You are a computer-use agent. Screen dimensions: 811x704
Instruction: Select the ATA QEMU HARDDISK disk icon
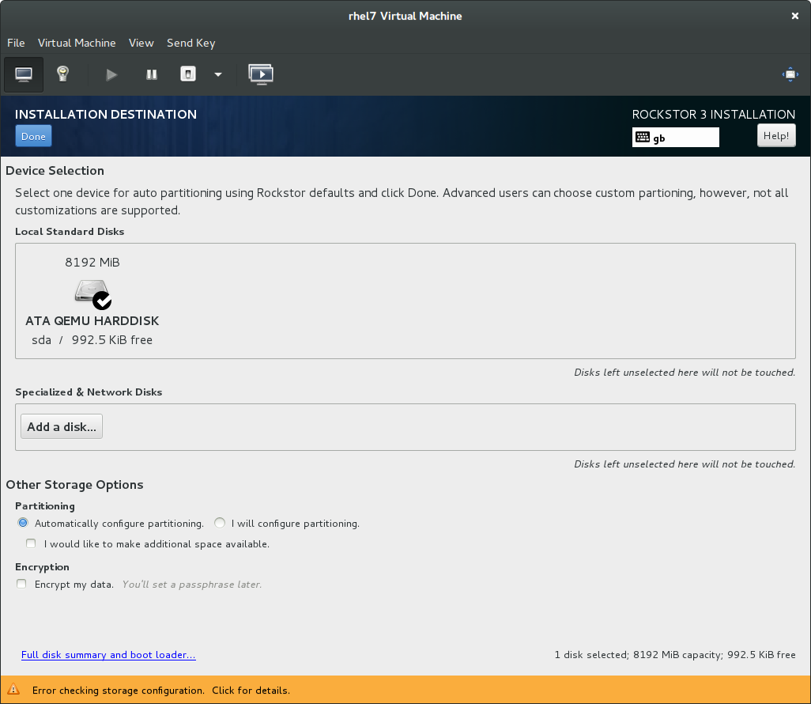pos(92,294)
